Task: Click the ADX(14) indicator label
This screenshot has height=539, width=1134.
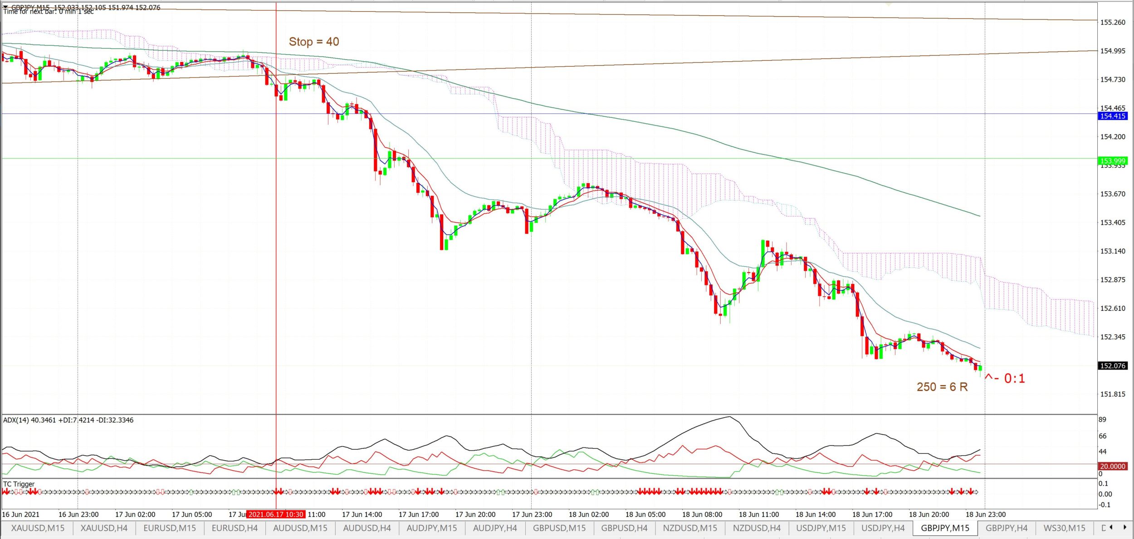Action: [68, 420]
